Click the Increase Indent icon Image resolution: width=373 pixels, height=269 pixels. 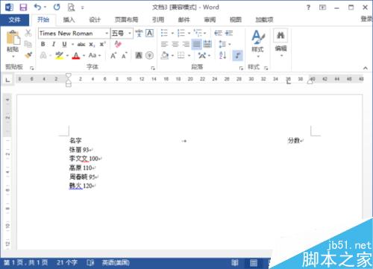pyautogui.click(x=229, y=33)
